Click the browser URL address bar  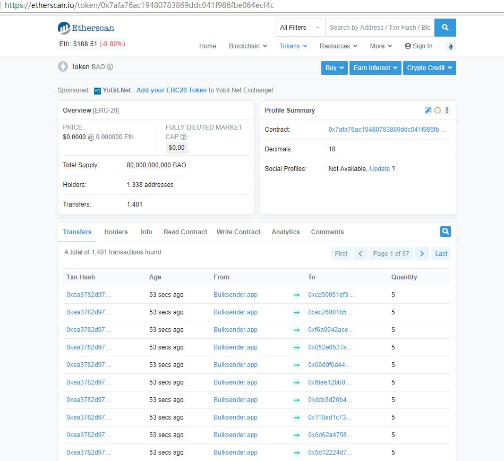252,5
